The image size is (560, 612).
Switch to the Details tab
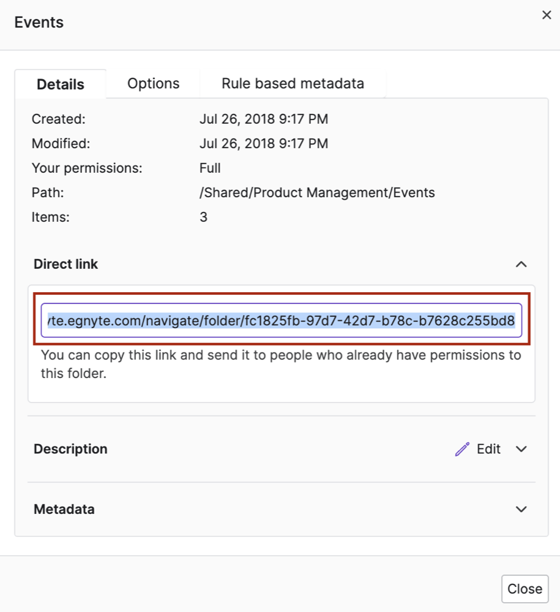coord(61,85)
